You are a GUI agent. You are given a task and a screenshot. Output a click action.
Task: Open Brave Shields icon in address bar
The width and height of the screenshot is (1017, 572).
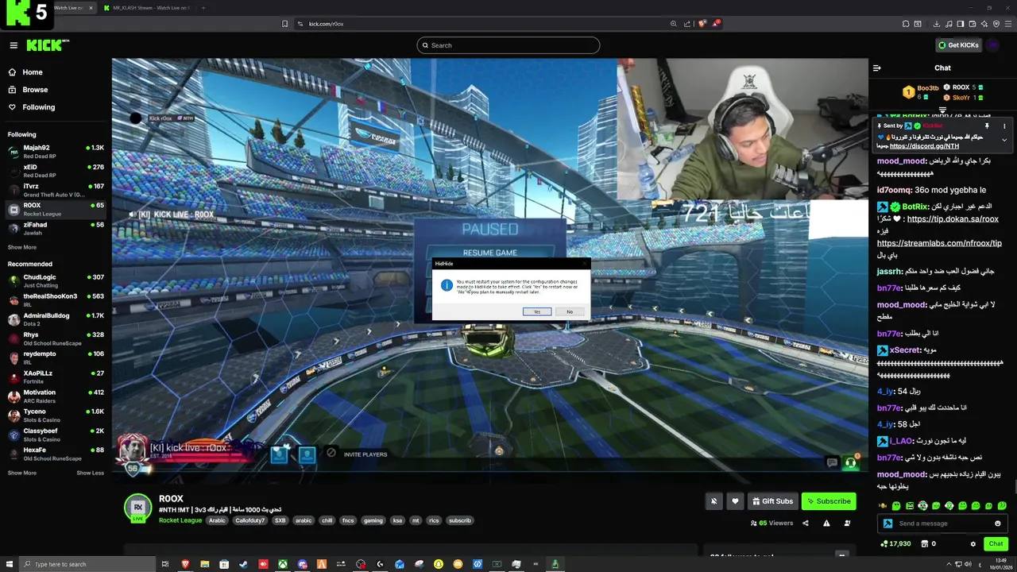point(702,24)
